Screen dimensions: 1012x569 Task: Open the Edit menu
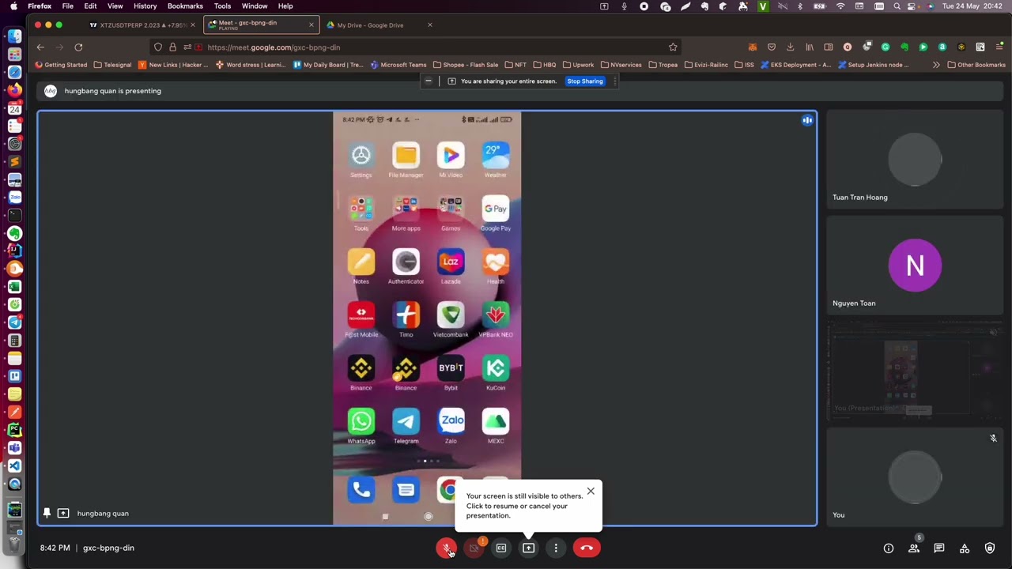tap(90, 6)
